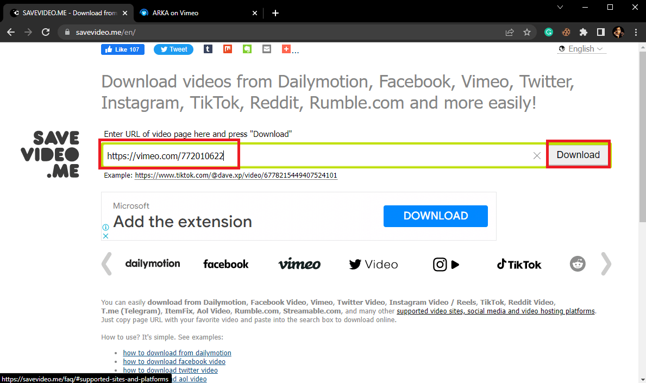
Task: Go back to previous page
Action: (11, 32)
